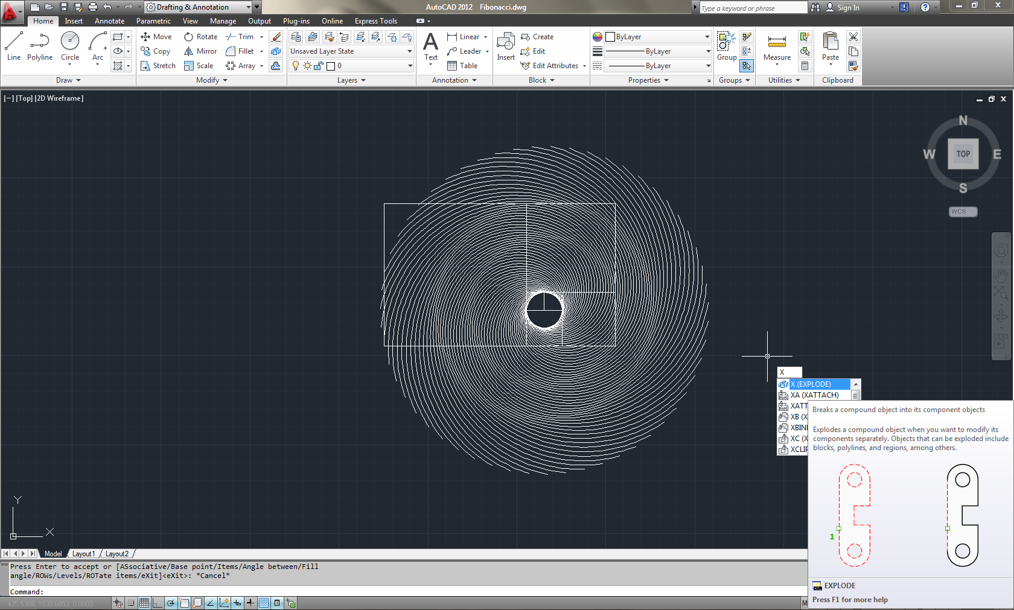Click the Move tool in Modify panel
This screenshot has height=610, width=1014.
pos(156,37)
